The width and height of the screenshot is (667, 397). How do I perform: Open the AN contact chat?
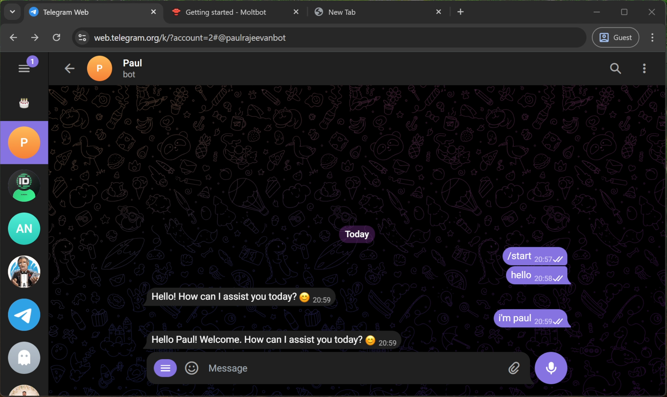coord(24,229)
